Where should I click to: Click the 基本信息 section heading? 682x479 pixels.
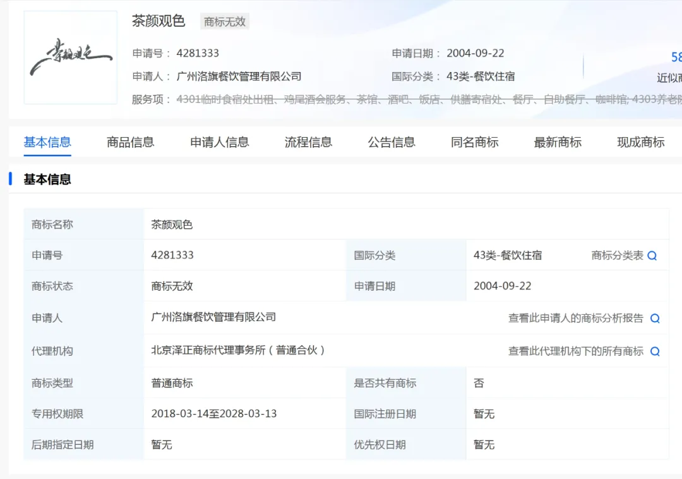click(x=47, y=179)
